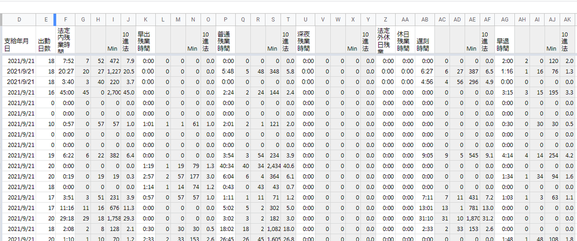Select column AA header
This screenshot has height=241, width=577.
click(405, 19)
